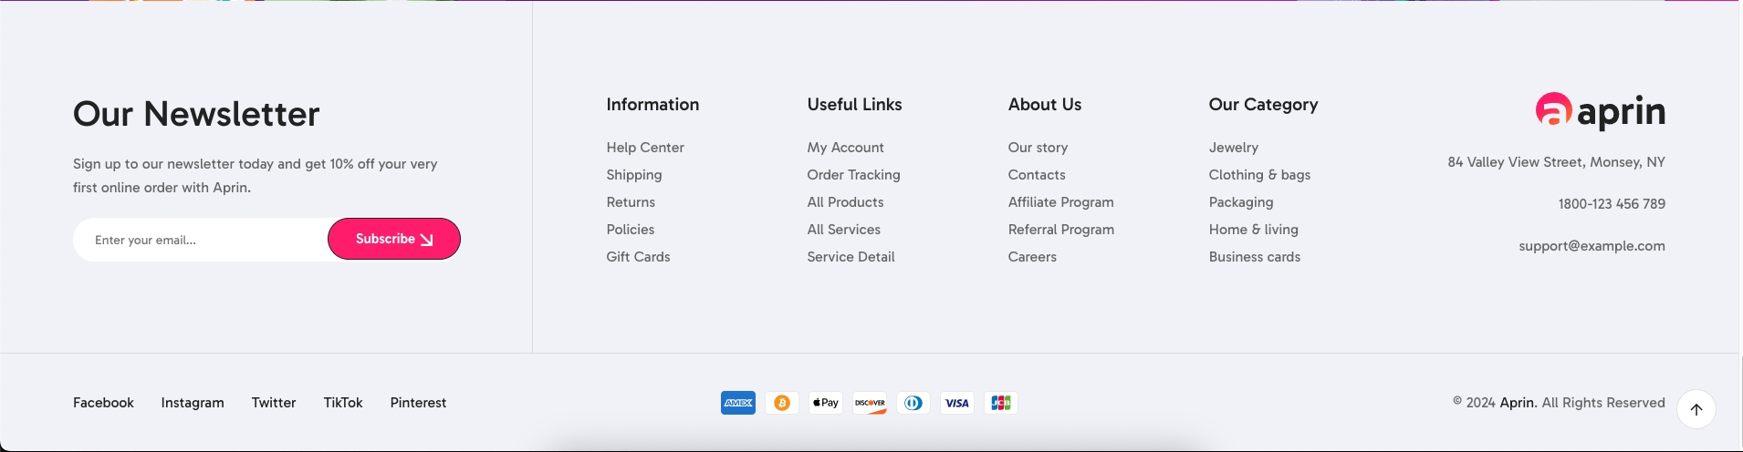Click the Aprin logo
1743x452 pixels.
[1600, 111]
